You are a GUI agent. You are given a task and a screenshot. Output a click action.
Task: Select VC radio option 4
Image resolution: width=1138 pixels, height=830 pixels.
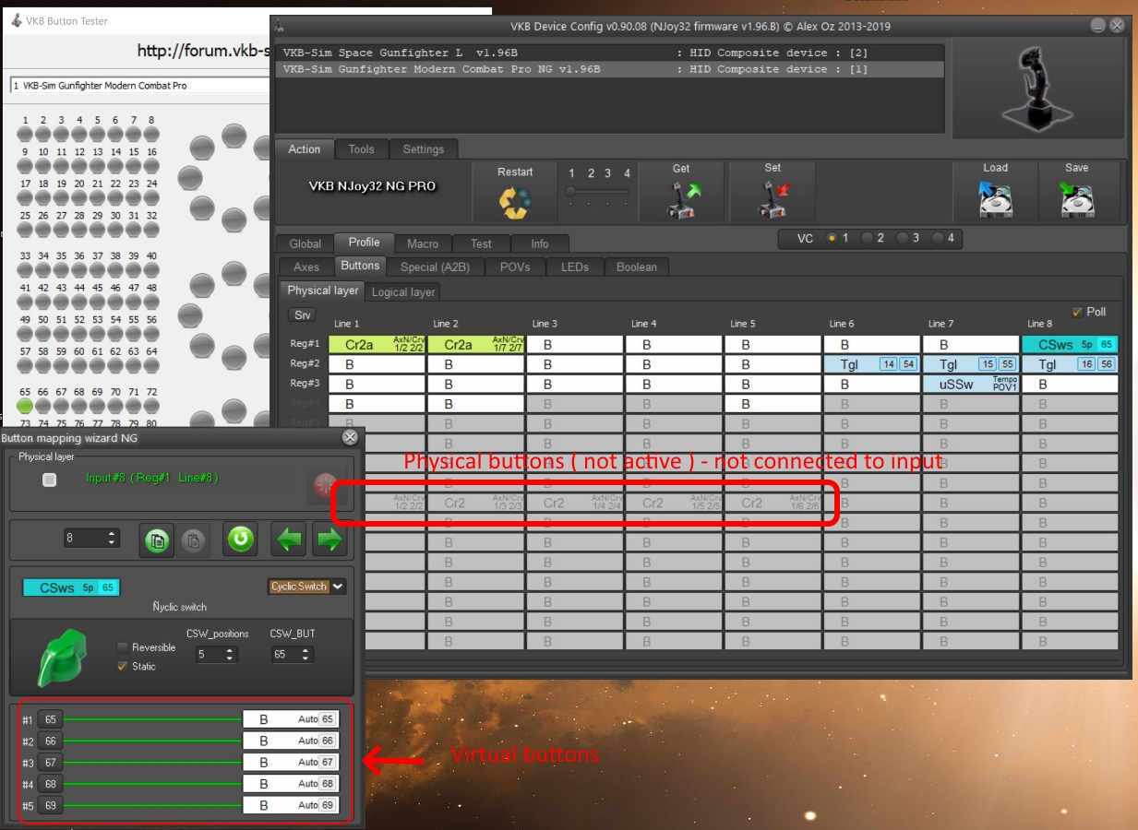[936, 238]
